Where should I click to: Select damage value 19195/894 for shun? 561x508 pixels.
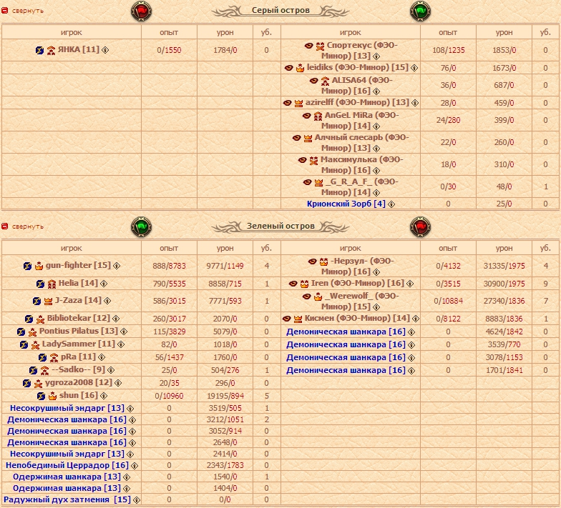(x=225, y=396)
